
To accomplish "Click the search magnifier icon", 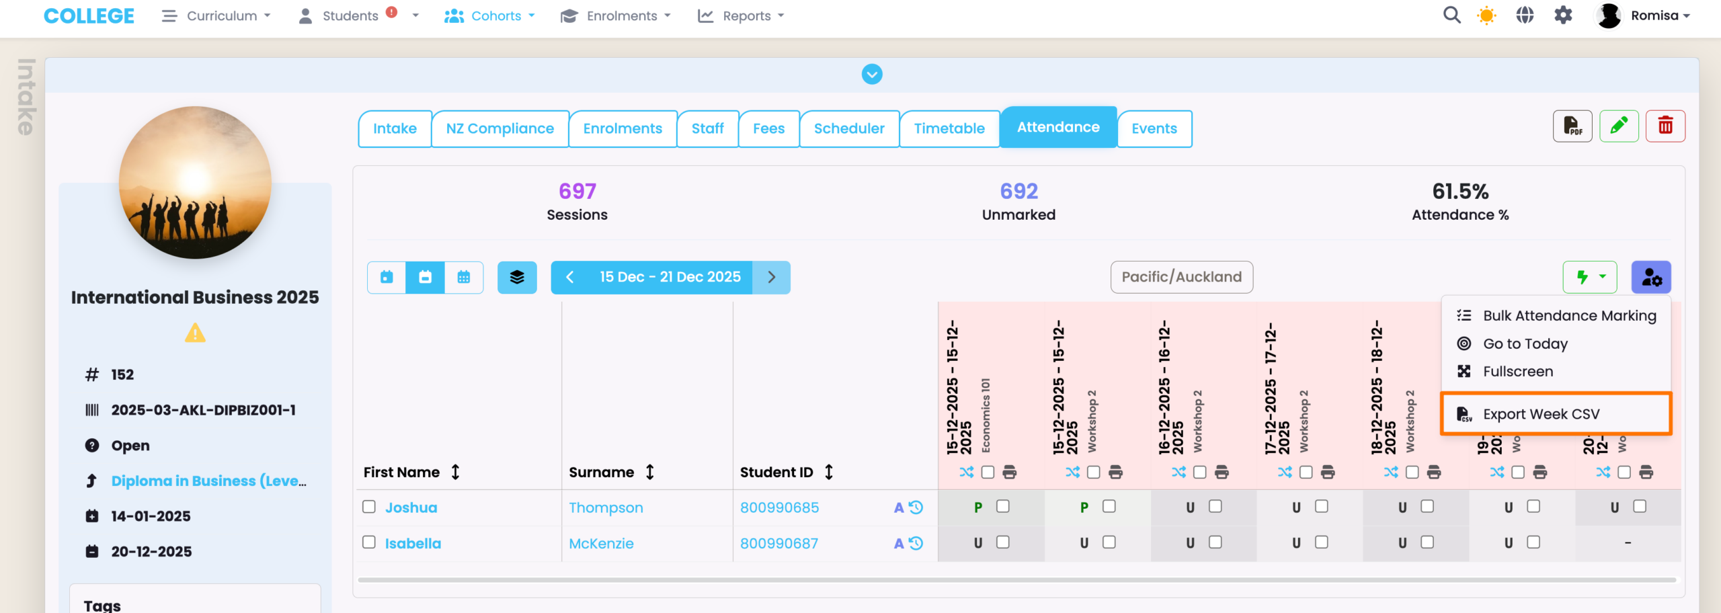I will point(1451,15).
